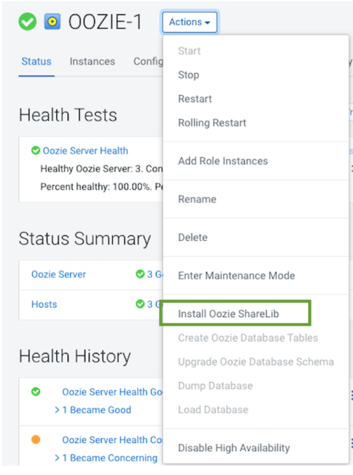Click the orange concerning status dot
Image resolution: width=353 pixels, height=475 pixels.
(x=36, y=439)
